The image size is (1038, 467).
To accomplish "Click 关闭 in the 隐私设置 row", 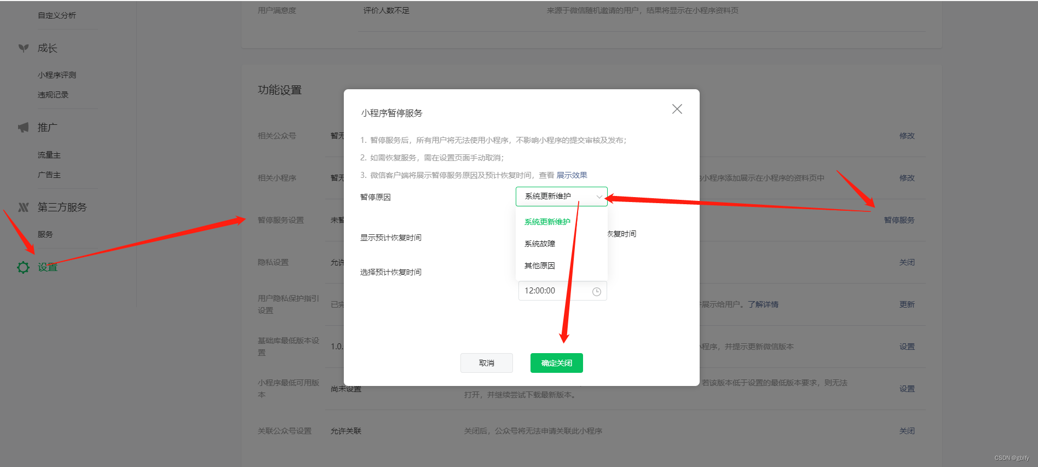I will click(x=907, y=262).
